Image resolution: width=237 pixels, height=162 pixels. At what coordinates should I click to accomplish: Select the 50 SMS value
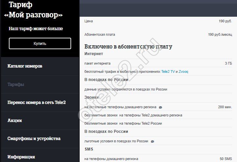(226, 159)
